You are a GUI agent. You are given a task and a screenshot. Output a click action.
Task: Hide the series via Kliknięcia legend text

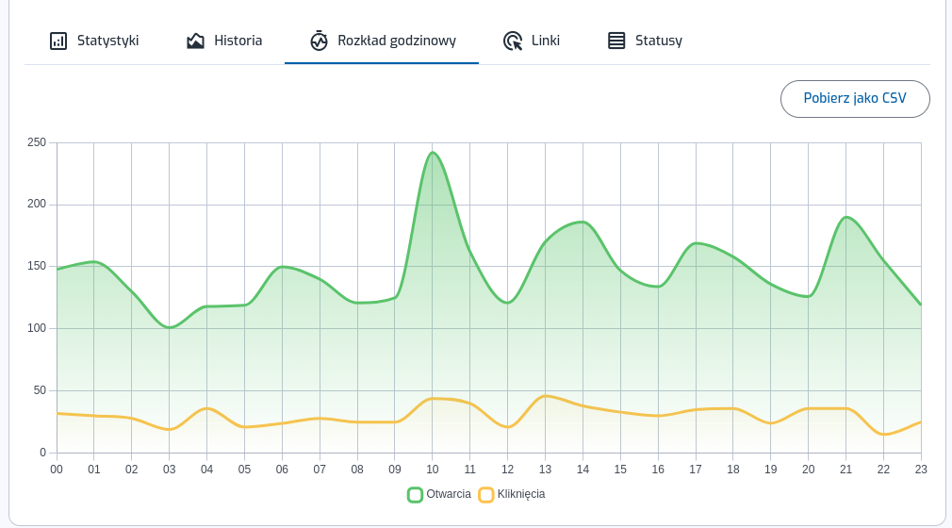[521, 494]
